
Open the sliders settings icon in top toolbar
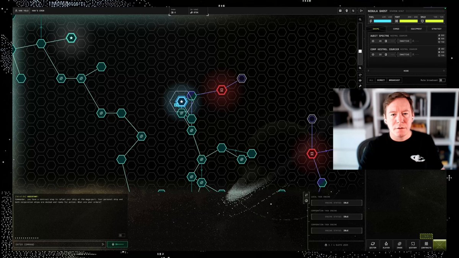click(353, 11)
